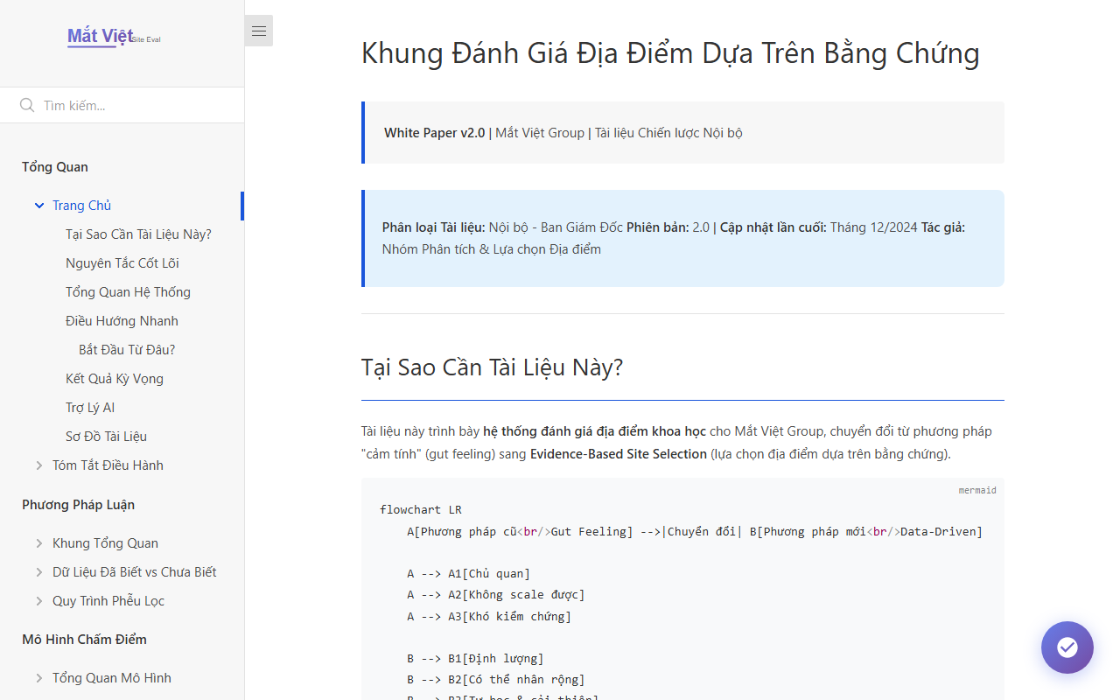The width and height of the screenshot is (1120, 700).
Task: Open Bắt Đầu Từ Đâu? sub-item
Action: click(x=127, y=350)
